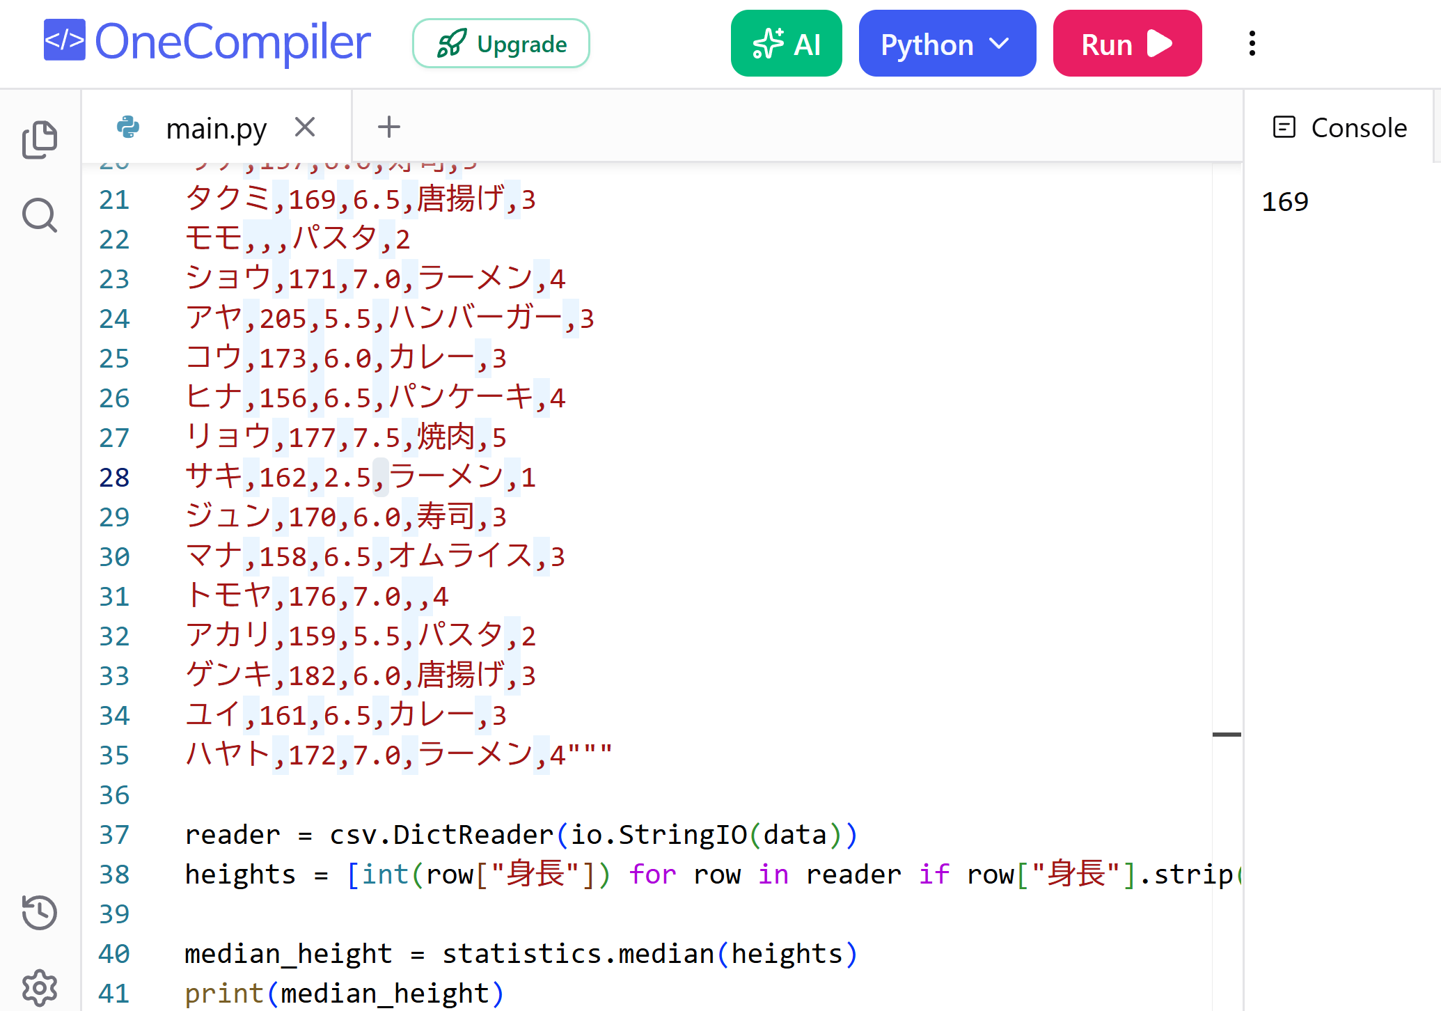Image resolution: width=1441 pixels, height=1011 pixels.
Task: Open the three-dot more options menu
Action: (1252, 43)
